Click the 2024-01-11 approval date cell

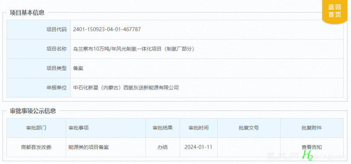tap(199, 147)
